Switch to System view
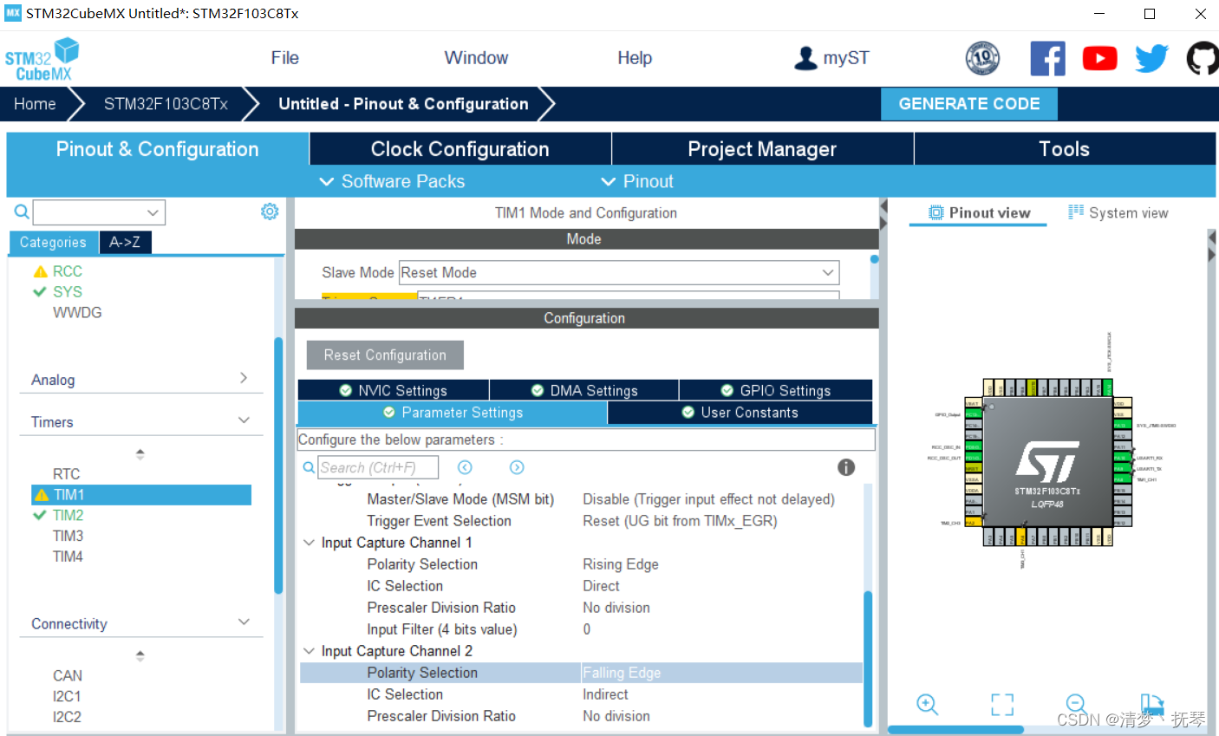The image size is (1219, 736). (1118, 213)
